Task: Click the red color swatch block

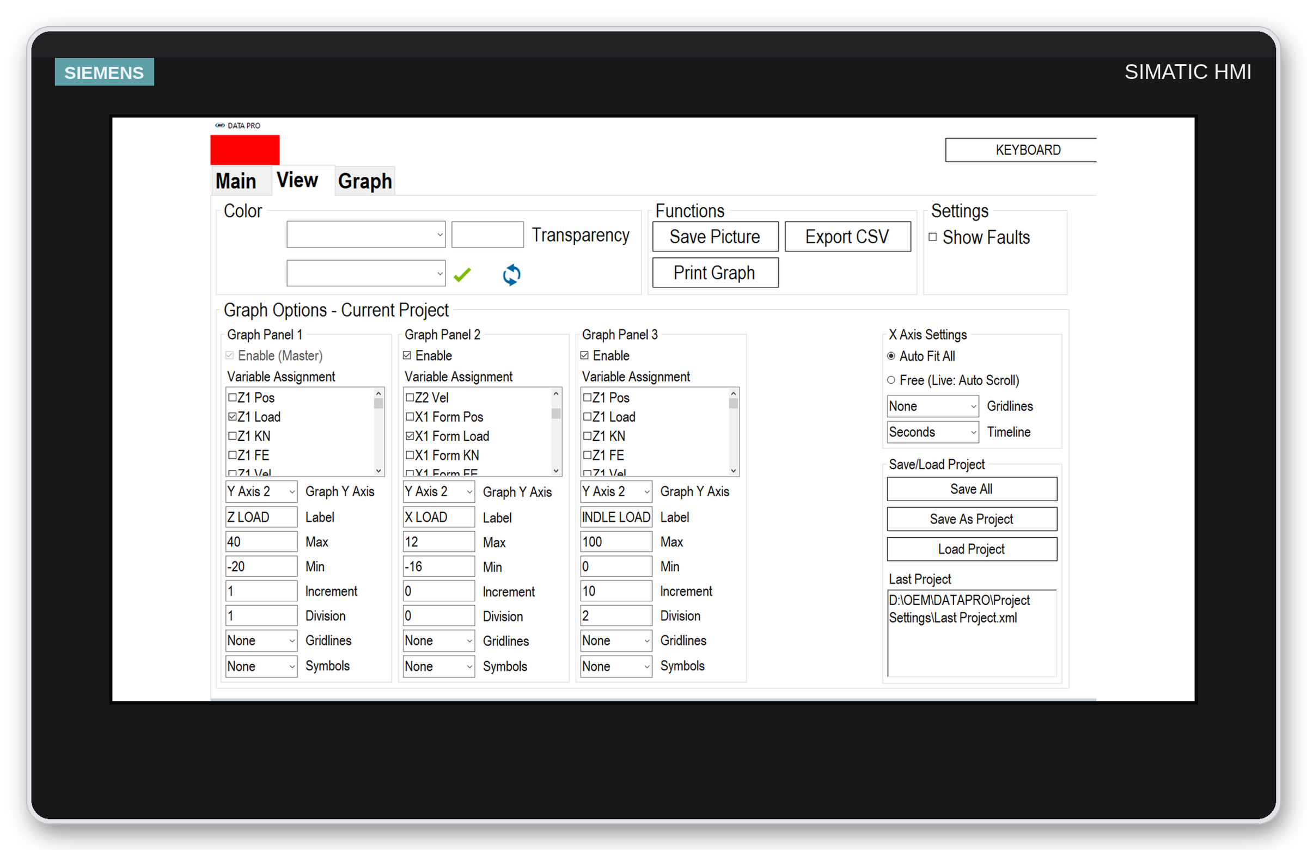Action: click(245, 149)
